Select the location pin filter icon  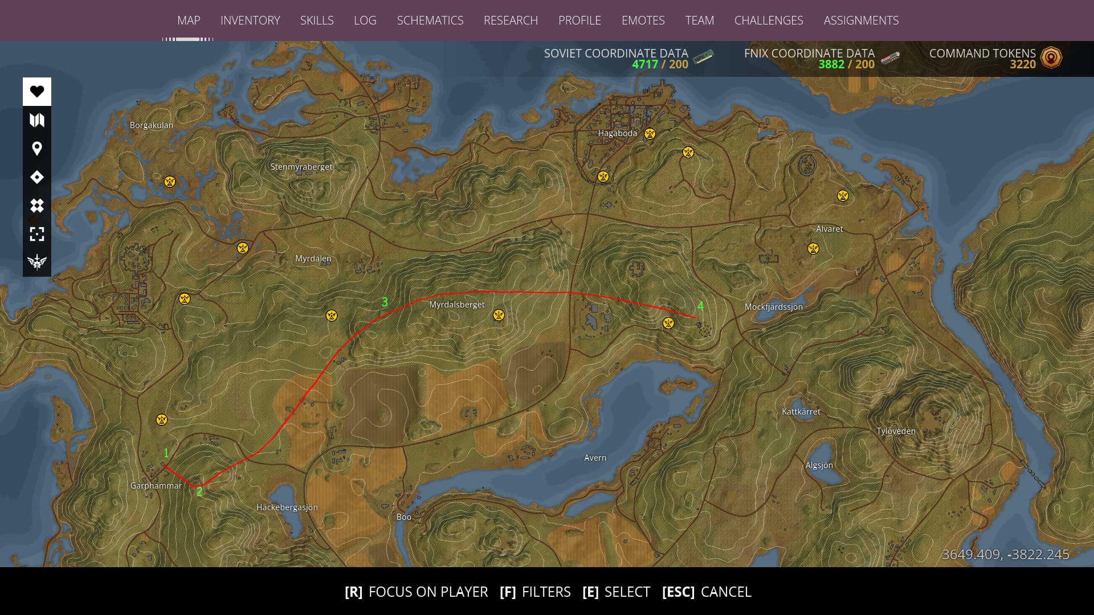[37, 149]
